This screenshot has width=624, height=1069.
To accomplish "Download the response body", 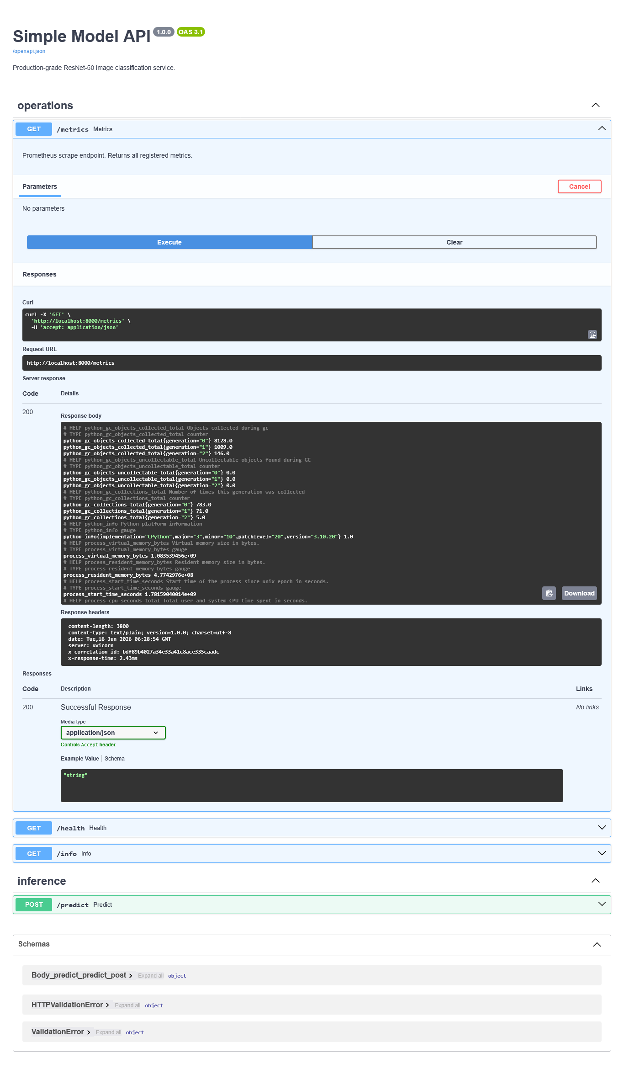I will (579, 593).
